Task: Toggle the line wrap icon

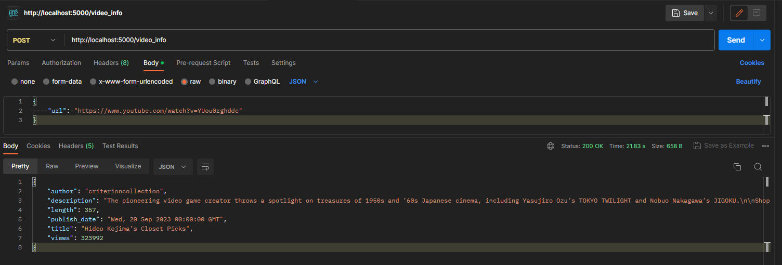Action: pos(205,167)
